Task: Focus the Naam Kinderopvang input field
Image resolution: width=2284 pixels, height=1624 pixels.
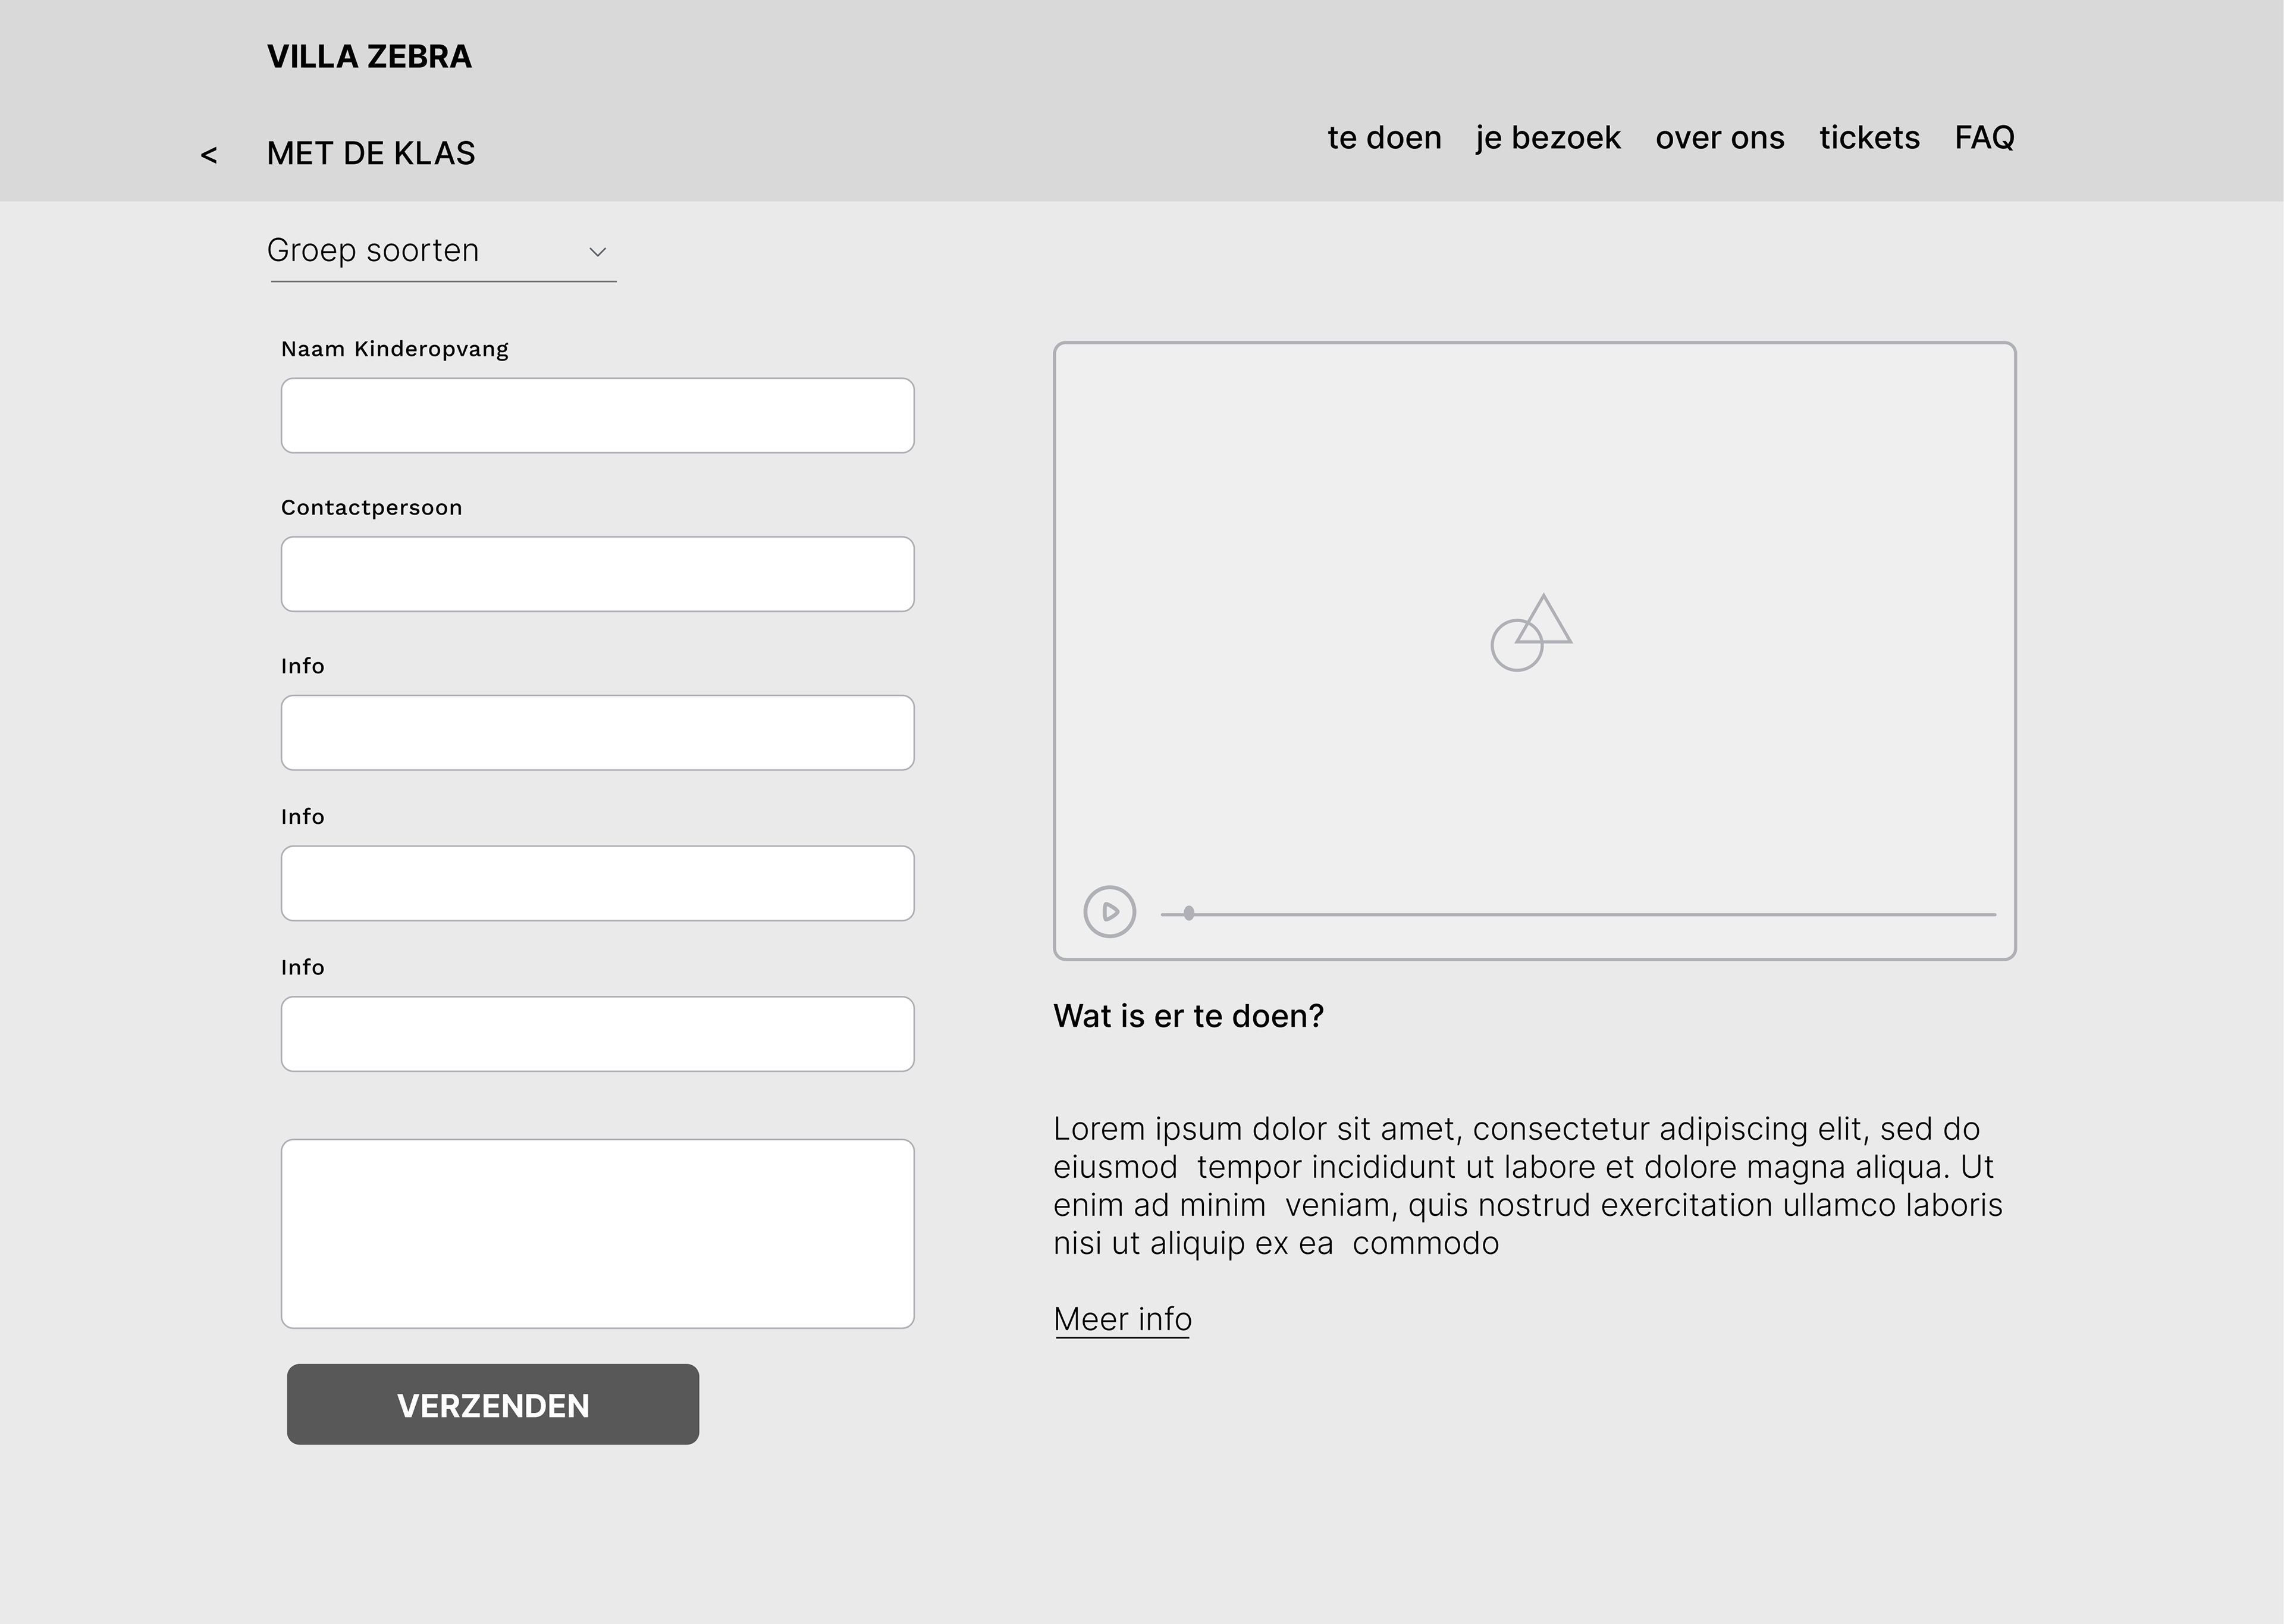Action: (598, 415)
